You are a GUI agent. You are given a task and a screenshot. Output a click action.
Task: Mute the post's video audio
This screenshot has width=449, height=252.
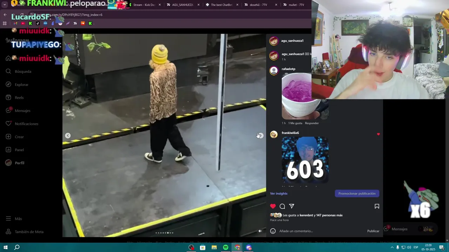tap(260, 231)
